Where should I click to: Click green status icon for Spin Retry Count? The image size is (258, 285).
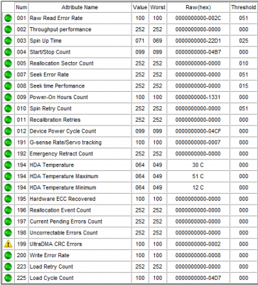point(8,108)
